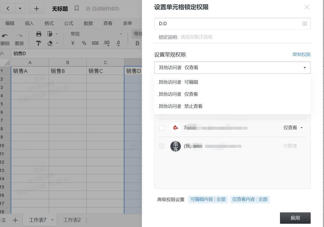The width and height of the screenshot is (324, 227).
Task: Apply currency format with the ¥ icon
Action: (x=72, y=43)
